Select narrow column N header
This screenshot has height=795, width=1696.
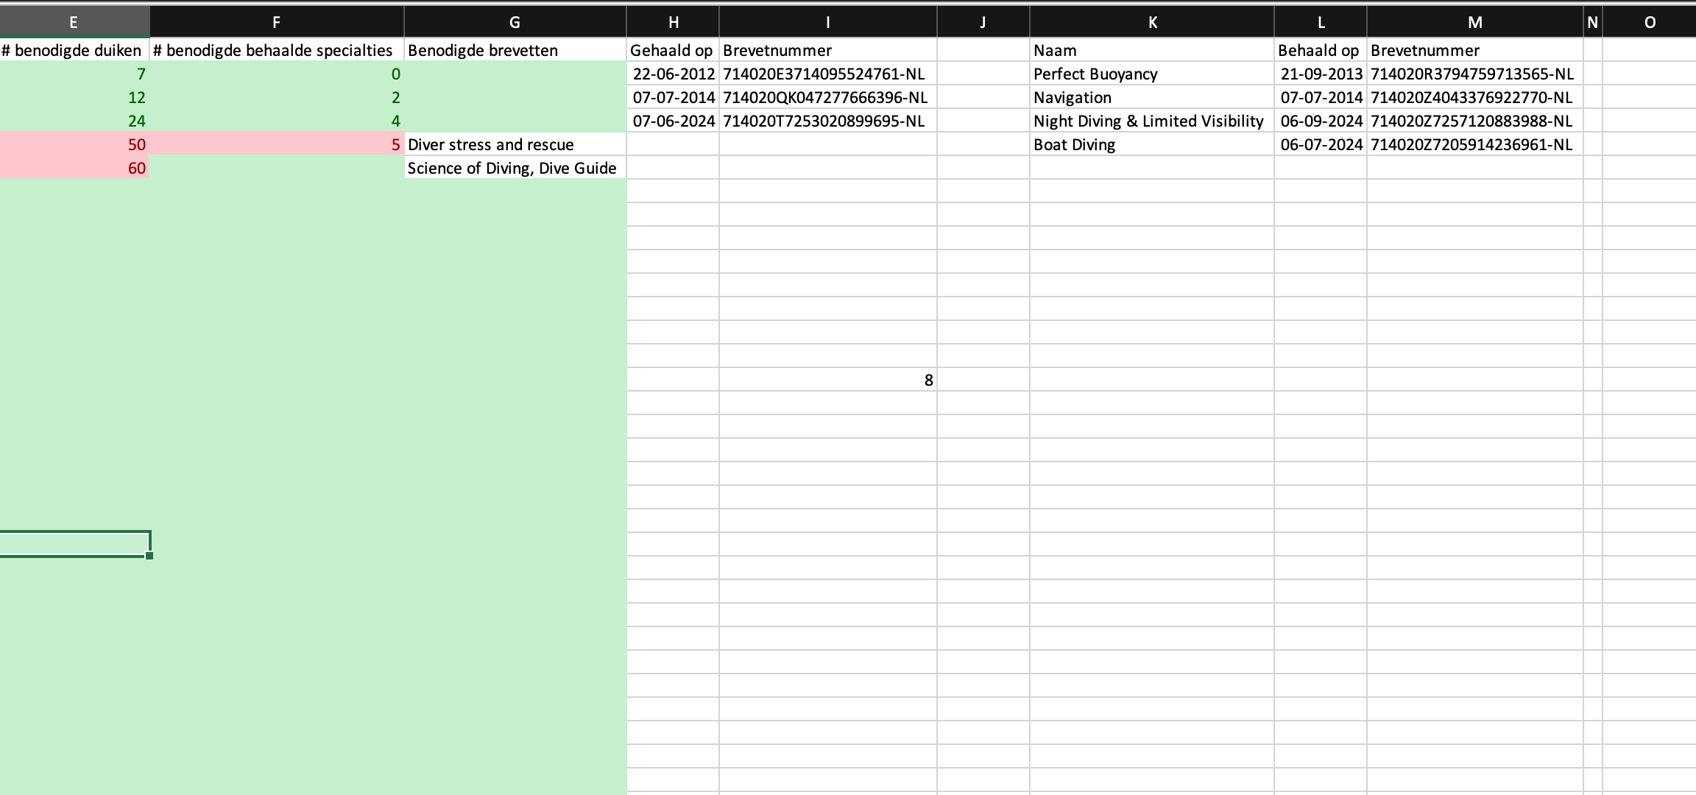click(1592, 22)
